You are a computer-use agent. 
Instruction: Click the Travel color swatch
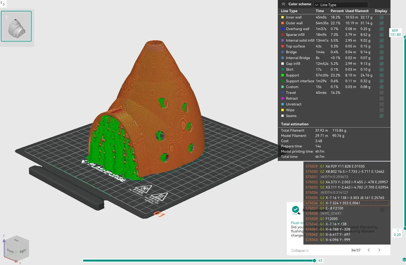pyautogui.click(x=282, y=92)
